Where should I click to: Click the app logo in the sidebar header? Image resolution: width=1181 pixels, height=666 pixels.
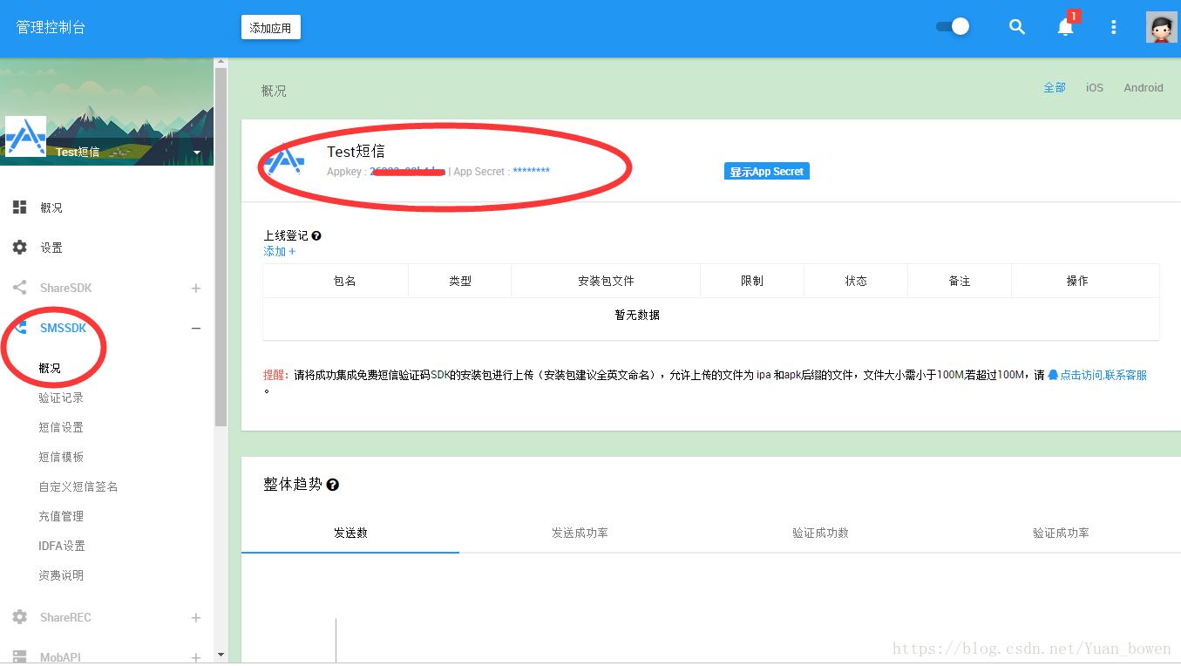pyautogui.click(x=25, y=136)
